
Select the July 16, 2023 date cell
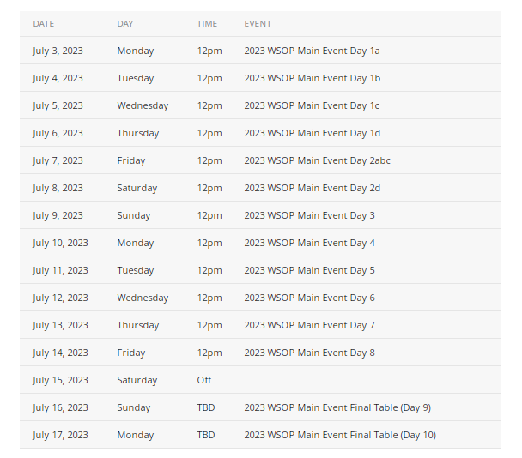(60, 407)
